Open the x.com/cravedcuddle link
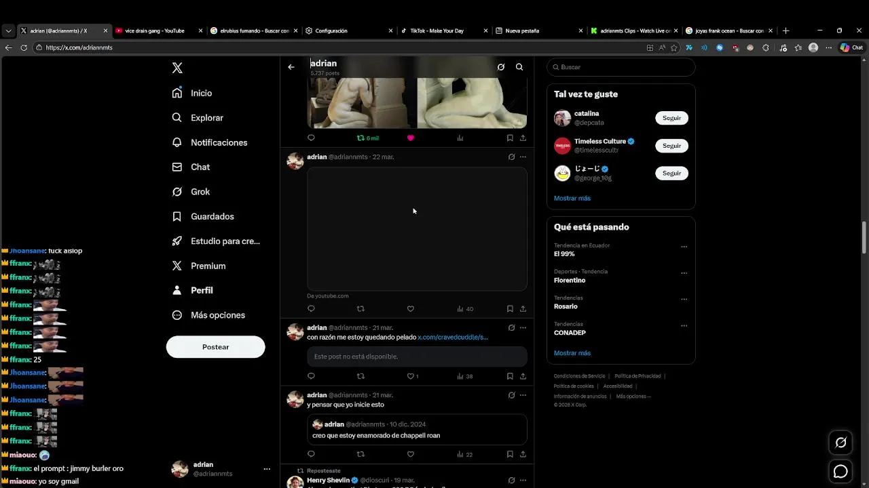The image size is (869, 488). (453, 337)
